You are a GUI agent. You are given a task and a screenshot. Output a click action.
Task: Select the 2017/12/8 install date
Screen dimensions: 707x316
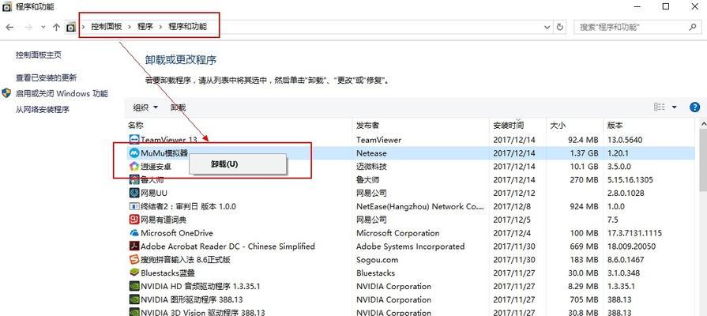[512, 206]
